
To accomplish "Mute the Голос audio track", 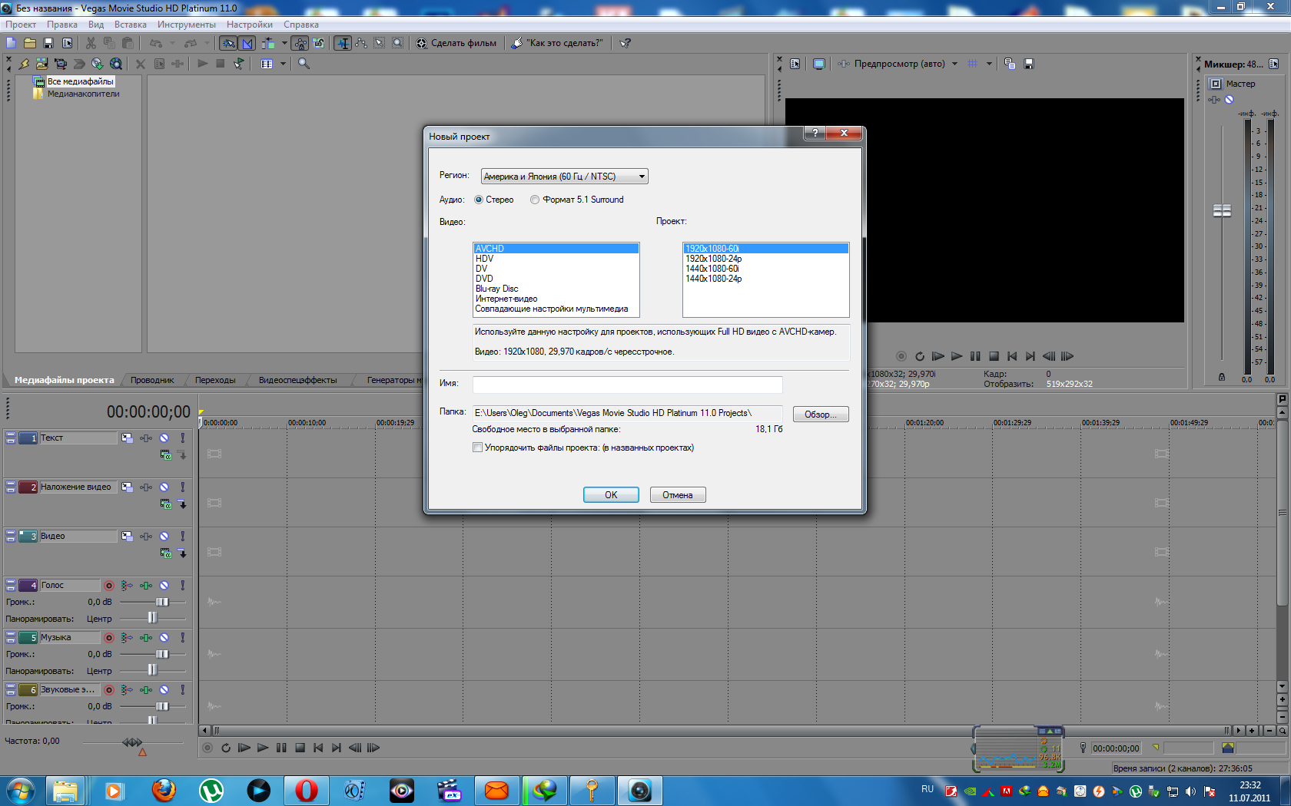I will pos(164,585).
